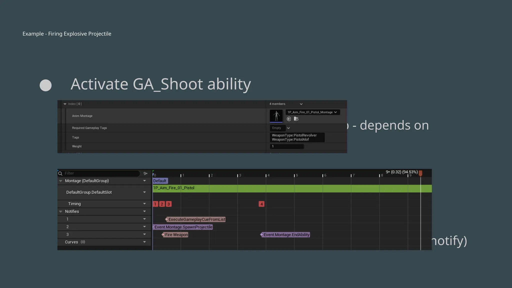Open the 4 members dropdown
Screen dimensions: 512x288
(286, 104)
